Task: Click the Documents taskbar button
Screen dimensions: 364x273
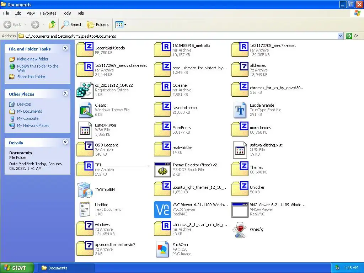Action: pos(66,268)
